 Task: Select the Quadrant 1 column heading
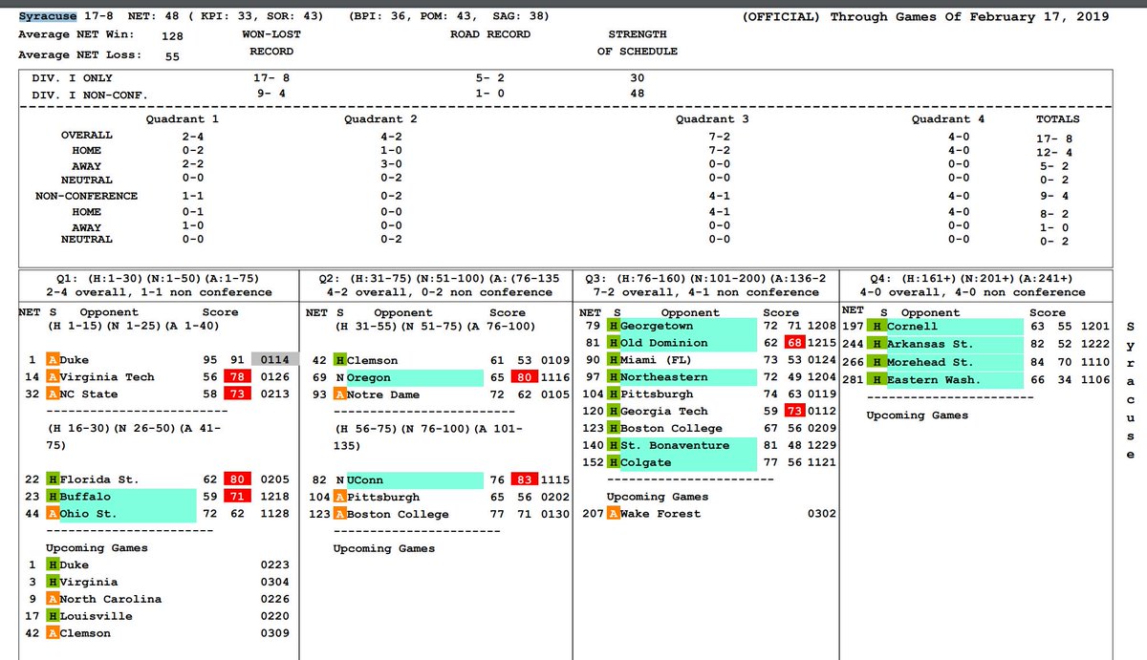click(182, 119)
